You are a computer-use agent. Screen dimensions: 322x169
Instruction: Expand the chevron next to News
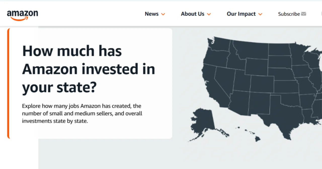point(163,14)
